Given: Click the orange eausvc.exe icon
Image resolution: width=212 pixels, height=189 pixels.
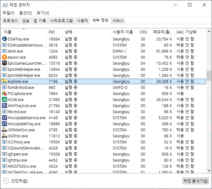Looking at the screenshot, I should [x=4, y=57].
